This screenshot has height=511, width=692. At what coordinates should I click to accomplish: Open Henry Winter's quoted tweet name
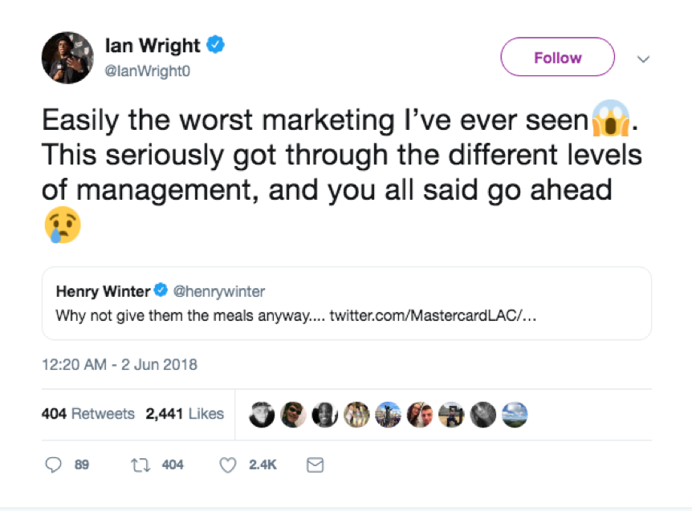[x=103, y=291]
